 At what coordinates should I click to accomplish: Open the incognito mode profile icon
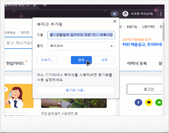(125, 14)
